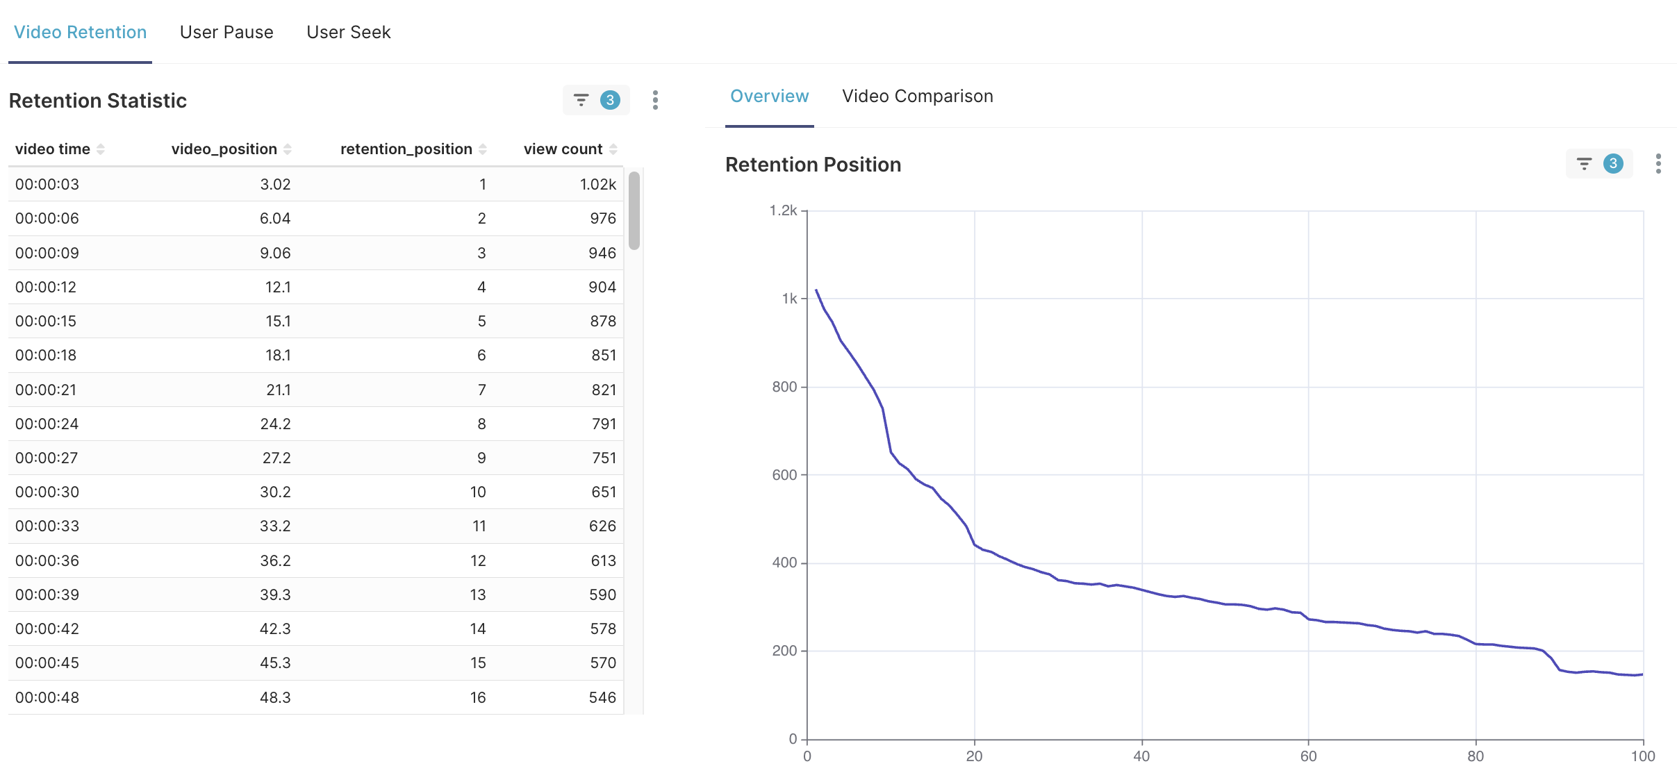Click the video_position column header label
1677x782 pixels.
(x=224, y=149)
